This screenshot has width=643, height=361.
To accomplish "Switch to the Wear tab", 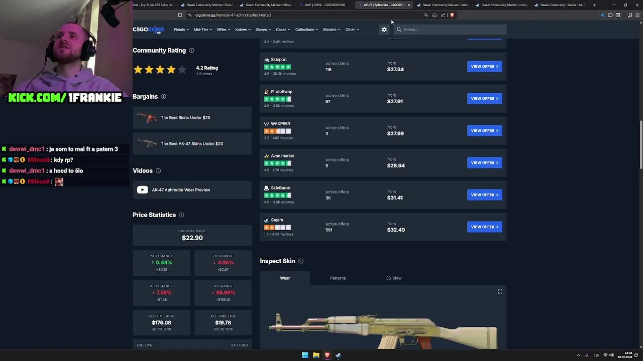I will tap(285, 278).
